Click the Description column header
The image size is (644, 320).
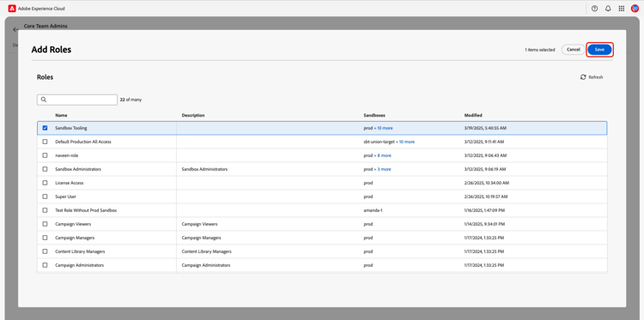193,115
